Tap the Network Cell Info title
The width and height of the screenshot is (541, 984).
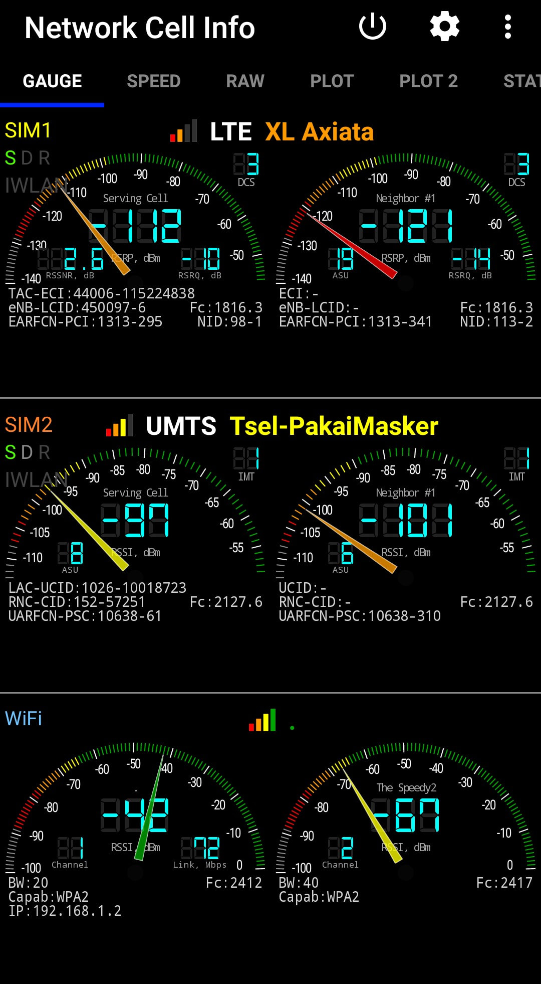coord(140,28)
